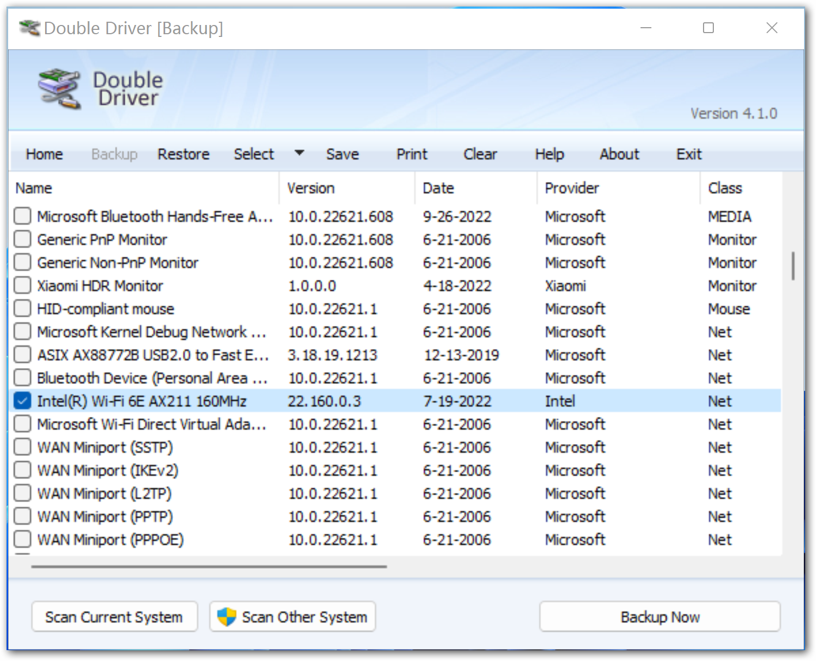Click the Scan Current System button
Image resolution: width=816 pixels, height=661 pixels.
(114, 616)
